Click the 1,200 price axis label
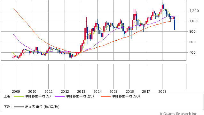 click(194, 11)
